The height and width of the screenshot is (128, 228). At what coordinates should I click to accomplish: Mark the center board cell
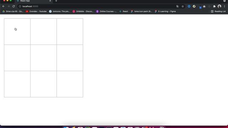43,58
